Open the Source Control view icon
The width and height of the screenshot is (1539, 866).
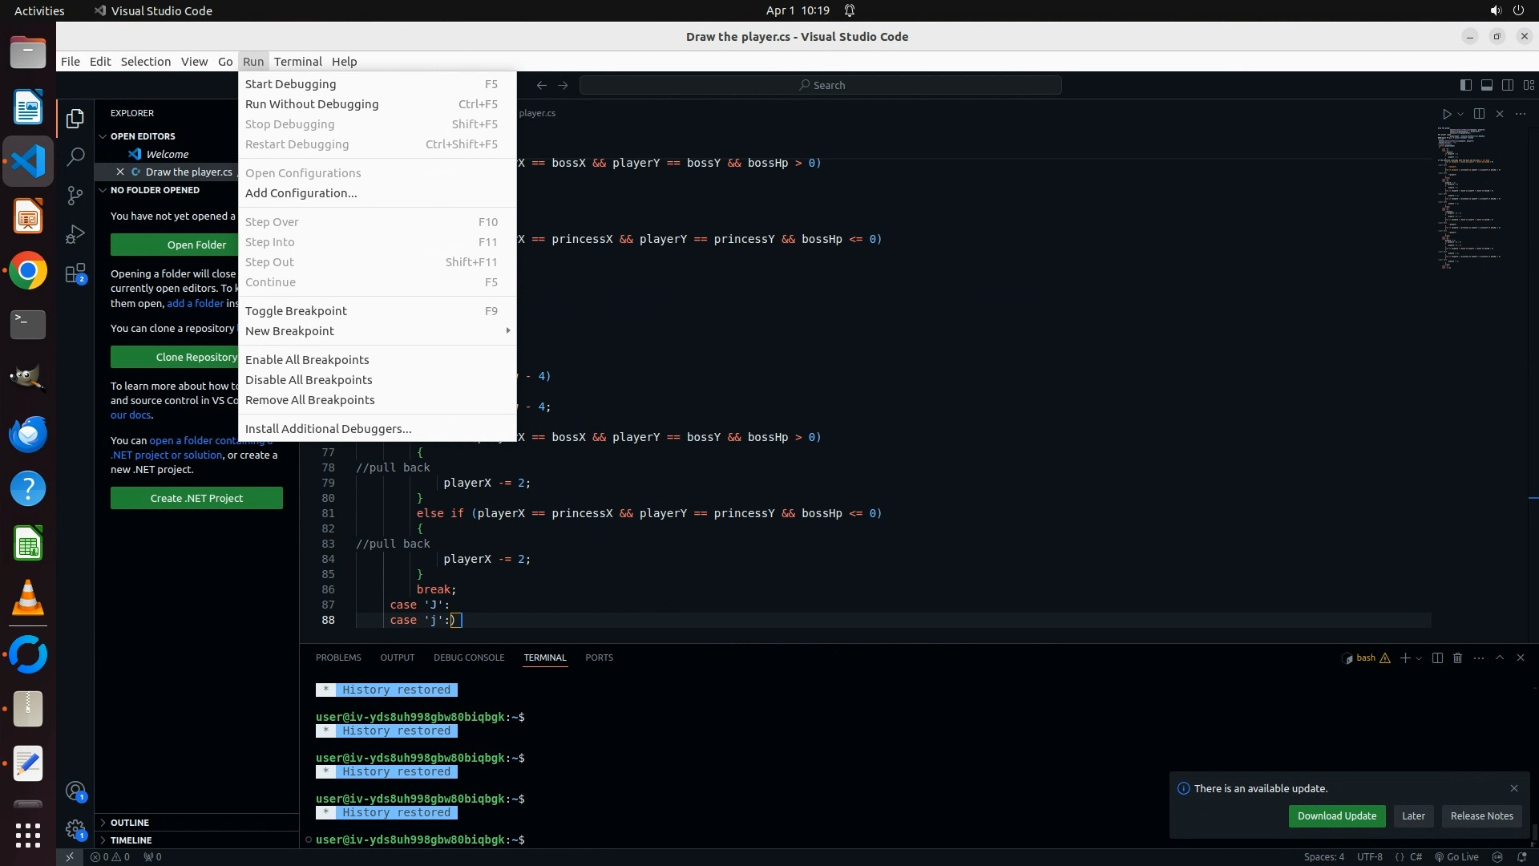(75, 196)
